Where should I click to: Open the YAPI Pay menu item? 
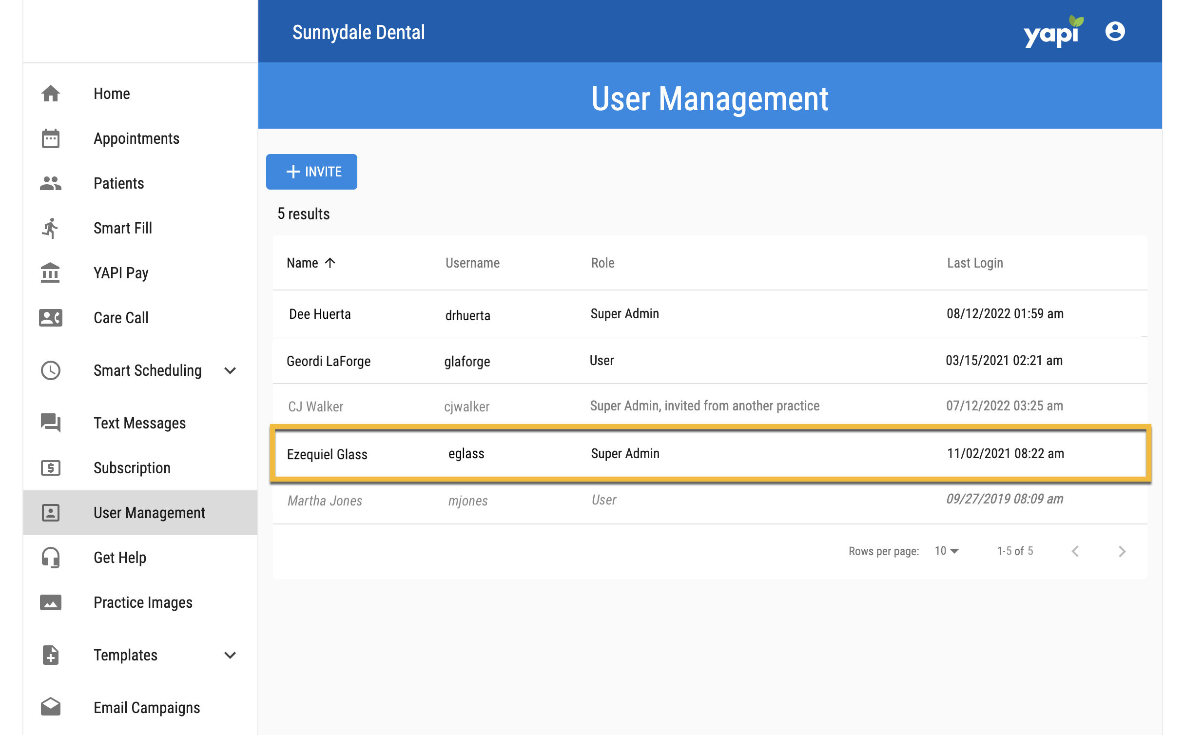point(140,273)
